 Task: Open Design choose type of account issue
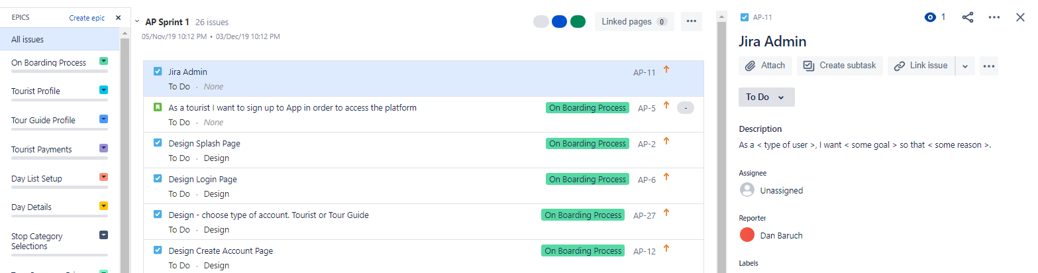coord(268,215)
